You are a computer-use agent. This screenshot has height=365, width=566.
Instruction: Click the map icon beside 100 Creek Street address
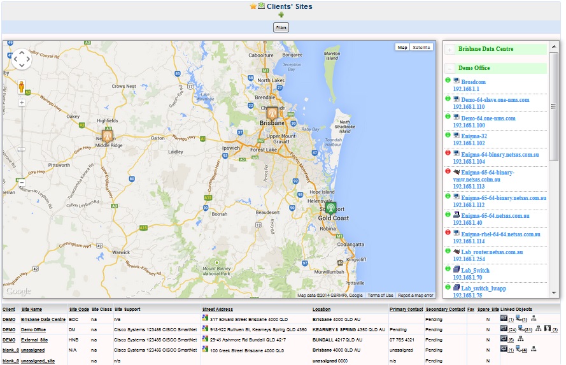pos(205,348)
